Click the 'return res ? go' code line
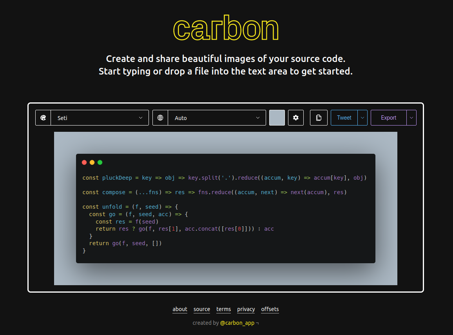 (185, 229)
